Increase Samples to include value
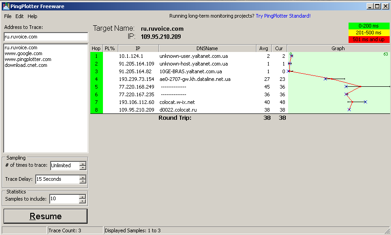The width and height of the screenshot is (391, 235). coord(82,197)
